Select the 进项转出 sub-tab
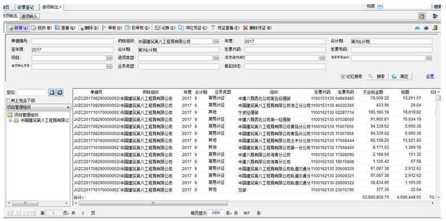The image size is (446, 221). [11, 16]
